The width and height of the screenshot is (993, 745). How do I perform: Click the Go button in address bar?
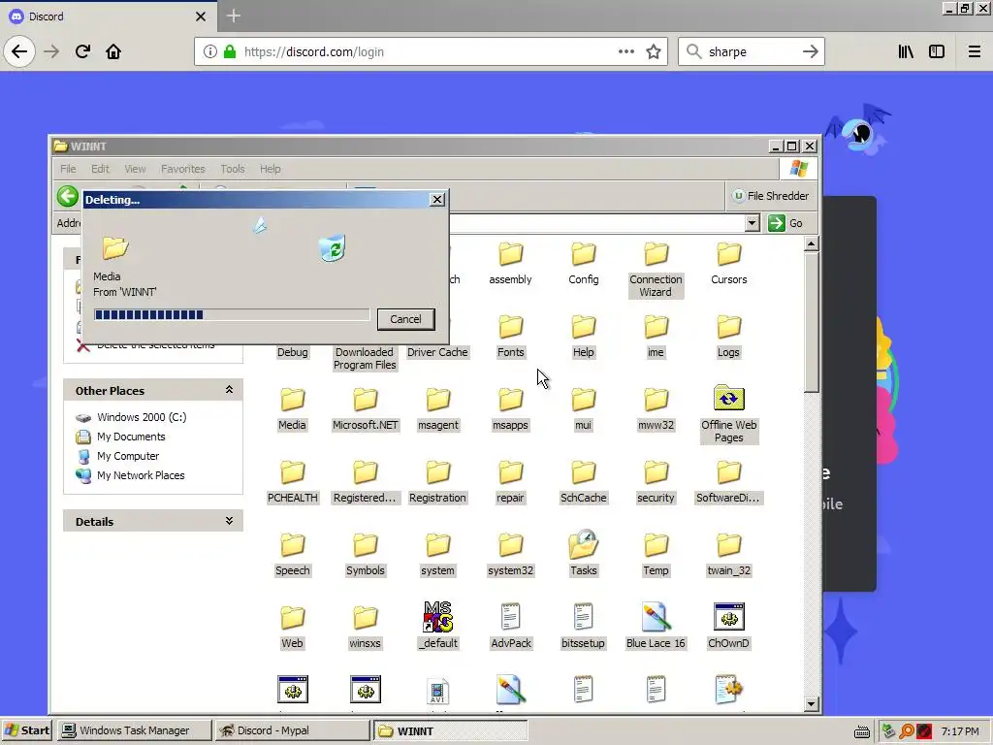[785, 223]
